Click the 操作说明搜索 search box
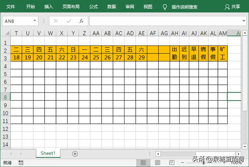 coord(184,7)
